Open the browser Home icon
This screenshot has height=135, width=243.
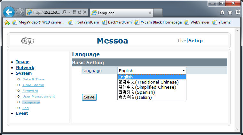tap(222, 12)
